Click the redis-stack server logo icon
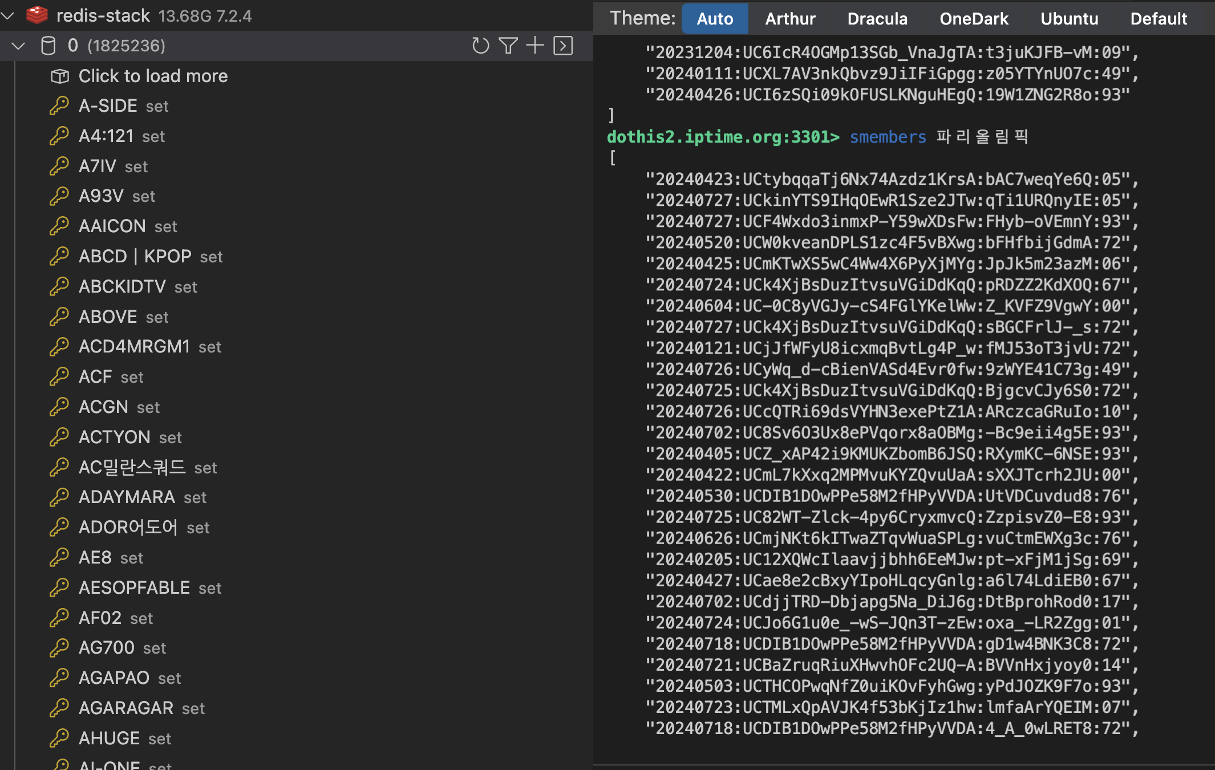Screen dimensions: 1215x770 tap(37, 15)
